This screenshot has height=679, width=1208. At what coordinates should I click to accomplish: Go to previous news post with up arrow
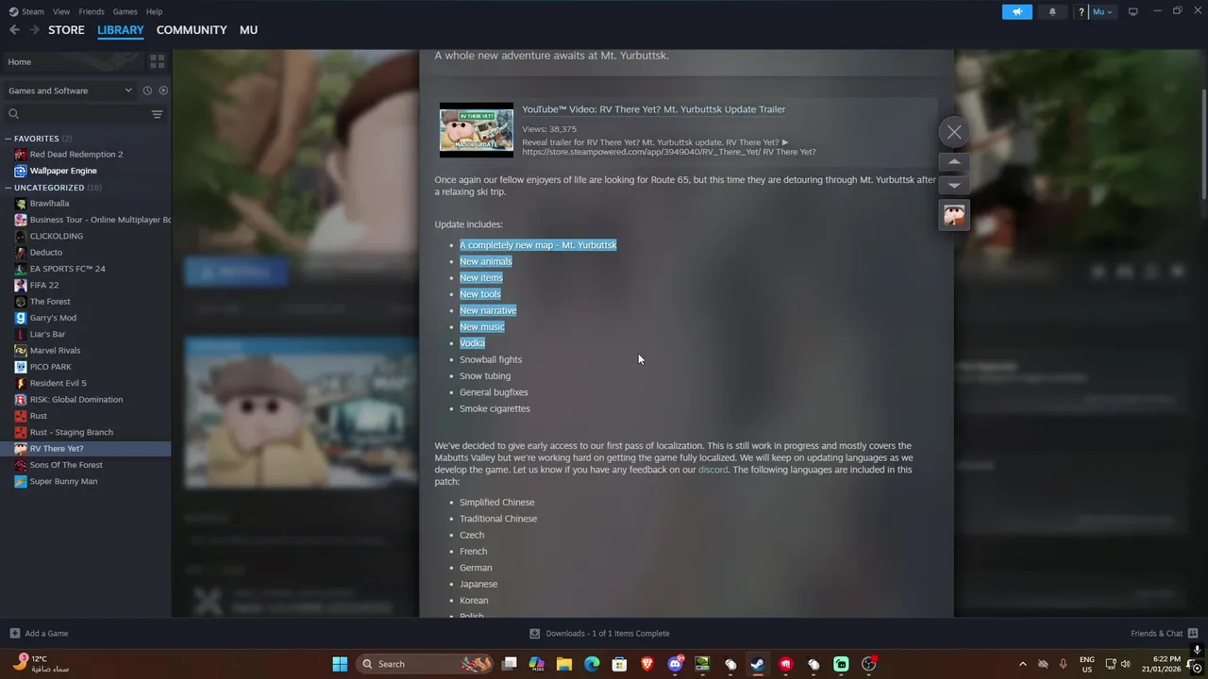click(954, 162)
